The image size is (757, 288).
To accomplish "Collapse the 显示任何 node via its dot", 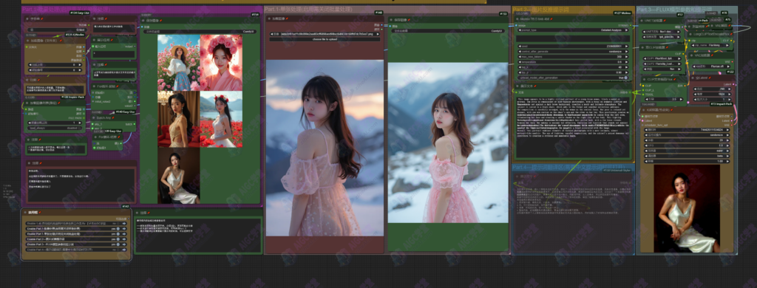I will pos(94,40).
